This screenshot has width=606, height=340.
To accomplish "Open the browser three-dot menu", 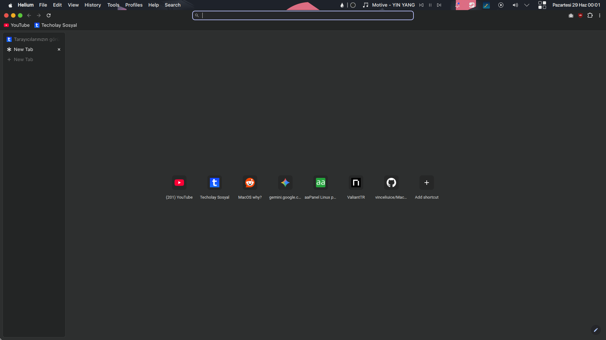I will coord(600,15).
